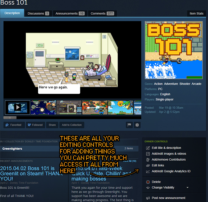Click the Edit links chain icon
The height and width of the screenshot is (202, 208).
click(x=148, y=166)
